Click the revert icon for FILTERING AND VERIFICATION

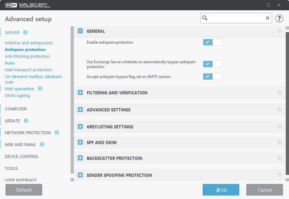(x=279, y=92)
